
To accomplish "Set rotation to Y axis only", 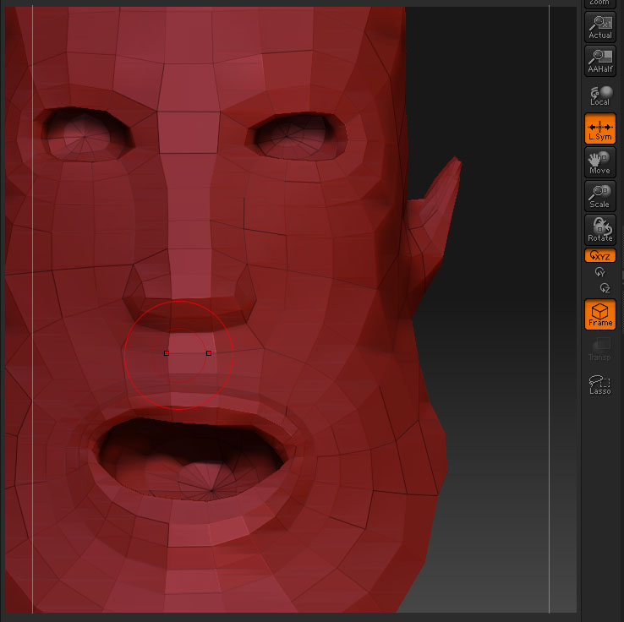I will tap(600, 272).
